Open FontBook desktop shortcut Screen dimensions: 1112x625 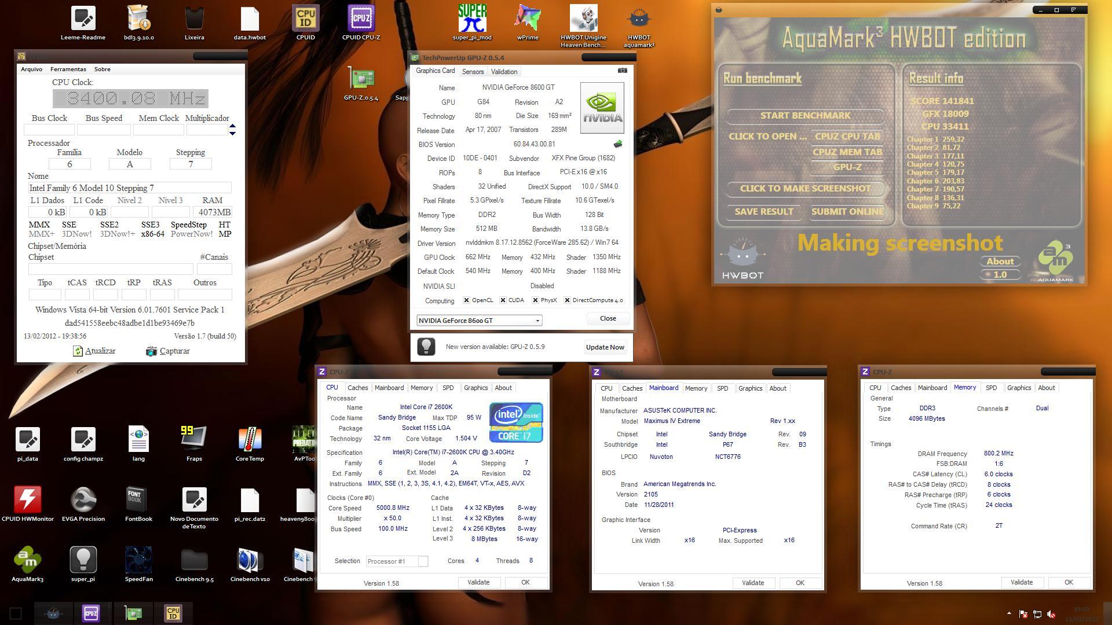click(x=138, y=505)
